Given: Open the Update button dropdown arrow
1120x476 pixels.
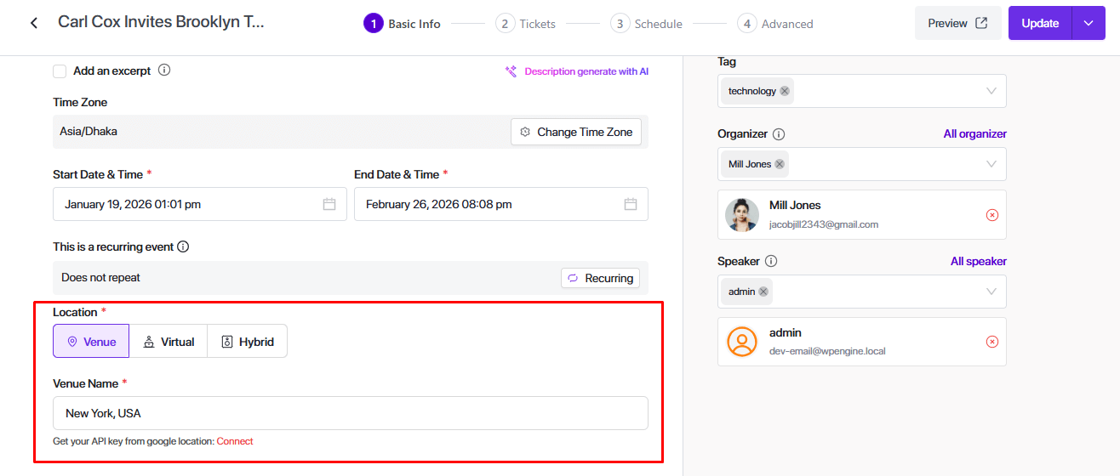Looking at the screenshot, I should (x=1088, y=23).
